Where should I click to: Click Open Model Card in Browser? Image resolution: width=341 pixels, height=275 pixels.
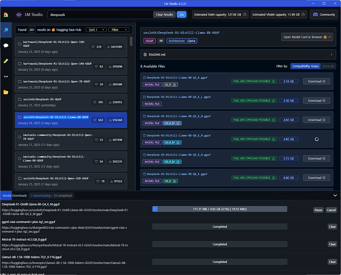point(307,37)
